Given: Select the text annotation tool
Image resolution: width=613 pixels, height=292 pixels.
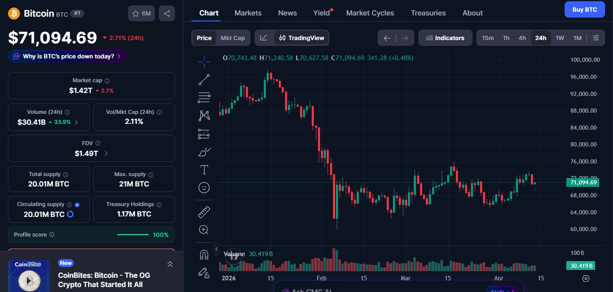Looking at the screenshot, I should [204, 170].
